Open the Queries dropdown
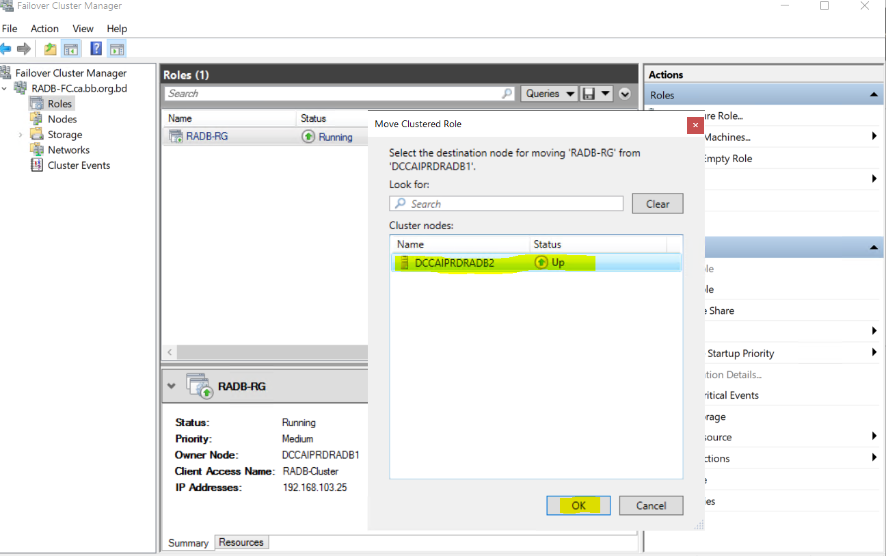 [550, 94]
